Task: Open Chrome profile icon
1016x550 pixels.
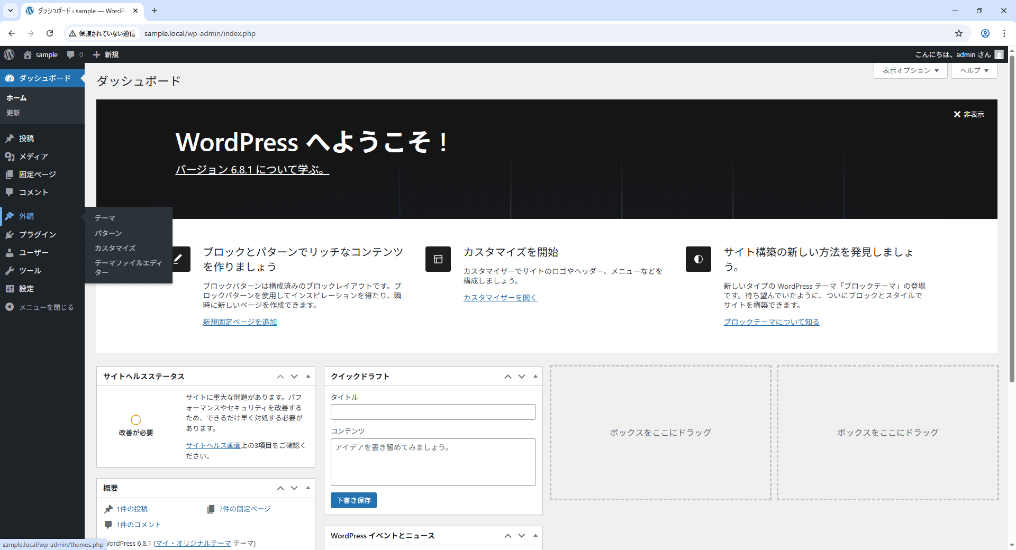Action: pyautogui.click(x=985, y=33)
